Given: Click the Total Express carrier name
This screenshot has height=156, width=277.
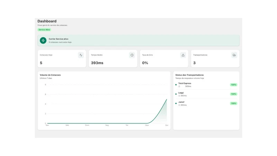Looking at the screenshot, I should pos(185,83).
